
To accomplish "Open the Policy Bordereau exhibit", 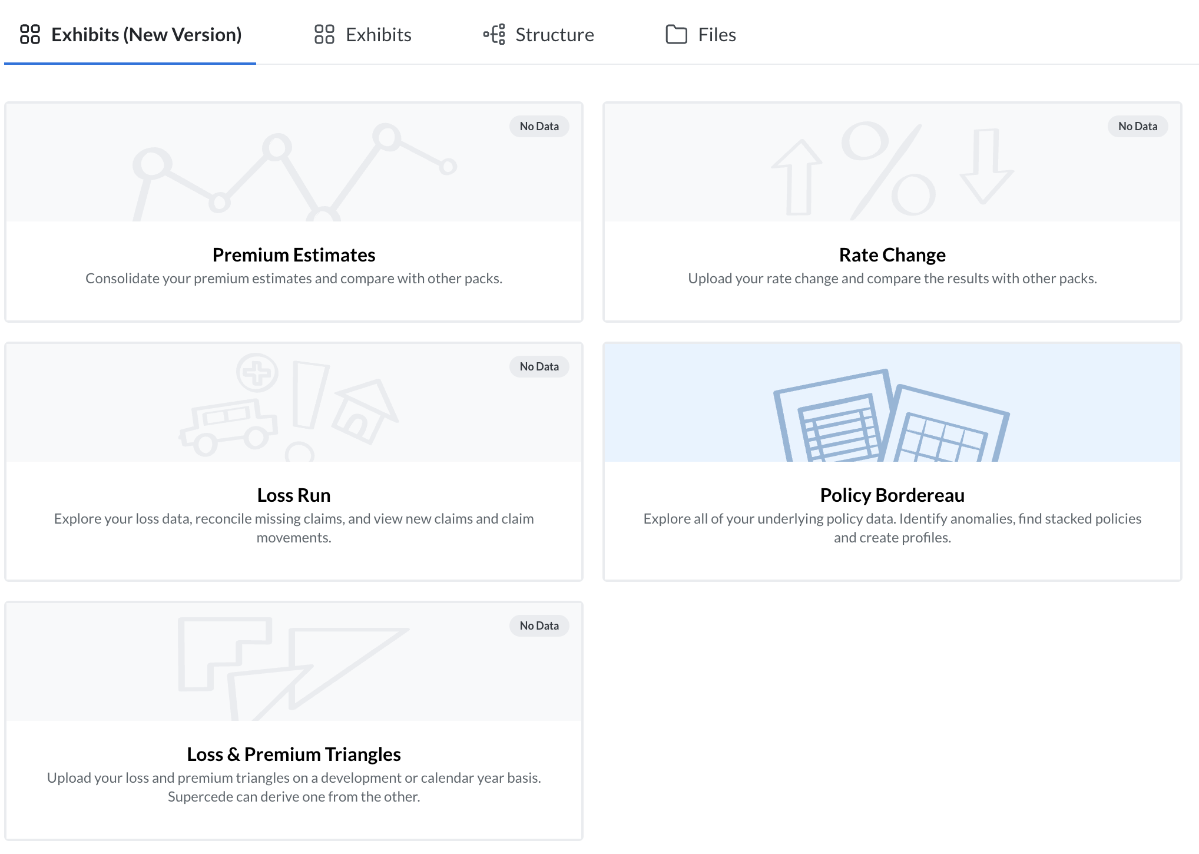I will [890, 495].
